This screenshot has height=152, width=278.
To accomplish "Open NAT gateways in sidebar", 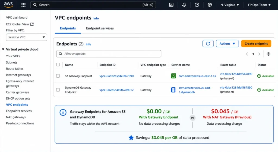I will click(x=15, y=117).
